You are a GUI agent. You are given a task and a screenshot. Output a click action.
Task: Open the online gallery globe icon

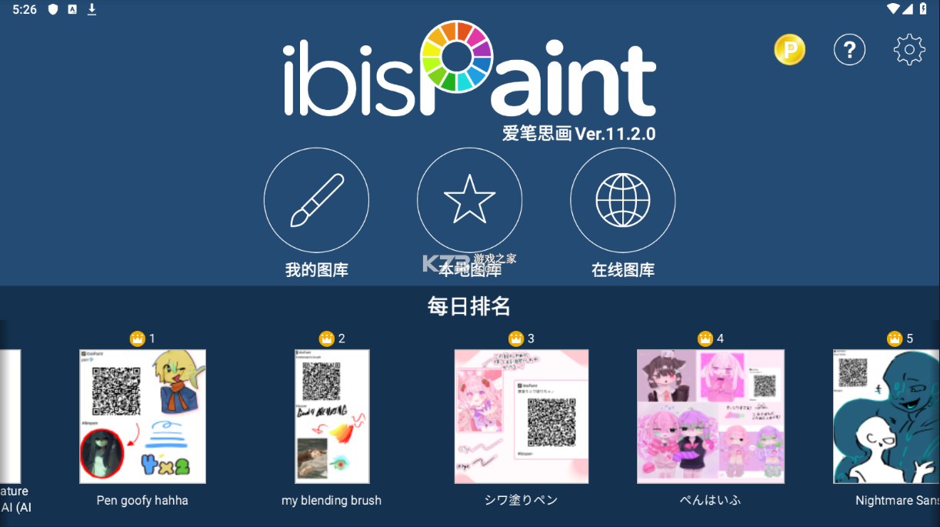click(x=622, y=201)
